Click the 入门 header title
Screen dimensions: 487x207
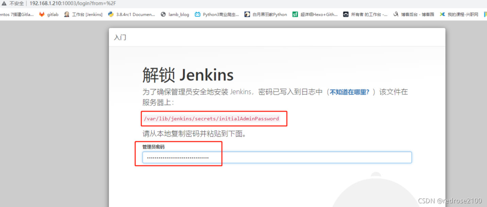tap(120, 37)
